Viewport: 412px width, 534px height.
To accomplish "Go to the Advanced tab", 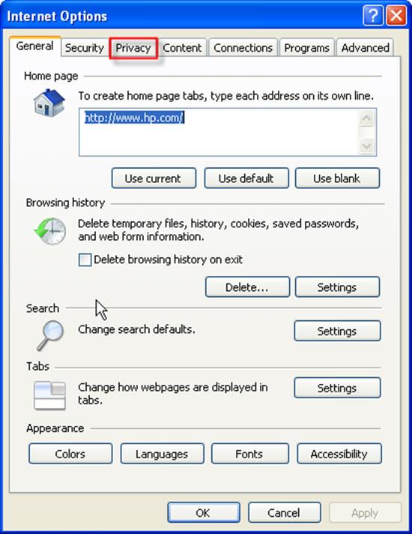I will click(366, 48).
